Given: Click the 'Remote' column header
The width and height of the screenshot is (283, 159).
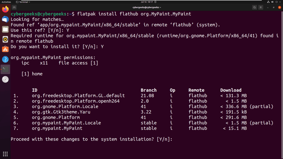Looking at the screenshot, I should 196,90.
